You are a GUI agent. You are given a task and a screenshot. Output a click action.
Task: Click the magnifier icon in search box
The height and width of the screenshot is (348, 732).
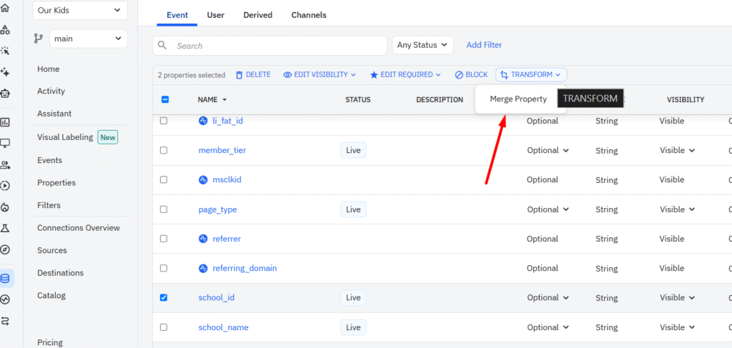coord(163,46)
